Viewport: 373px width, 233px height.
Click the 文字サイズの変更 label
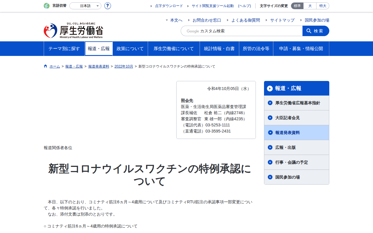(274, 6)
